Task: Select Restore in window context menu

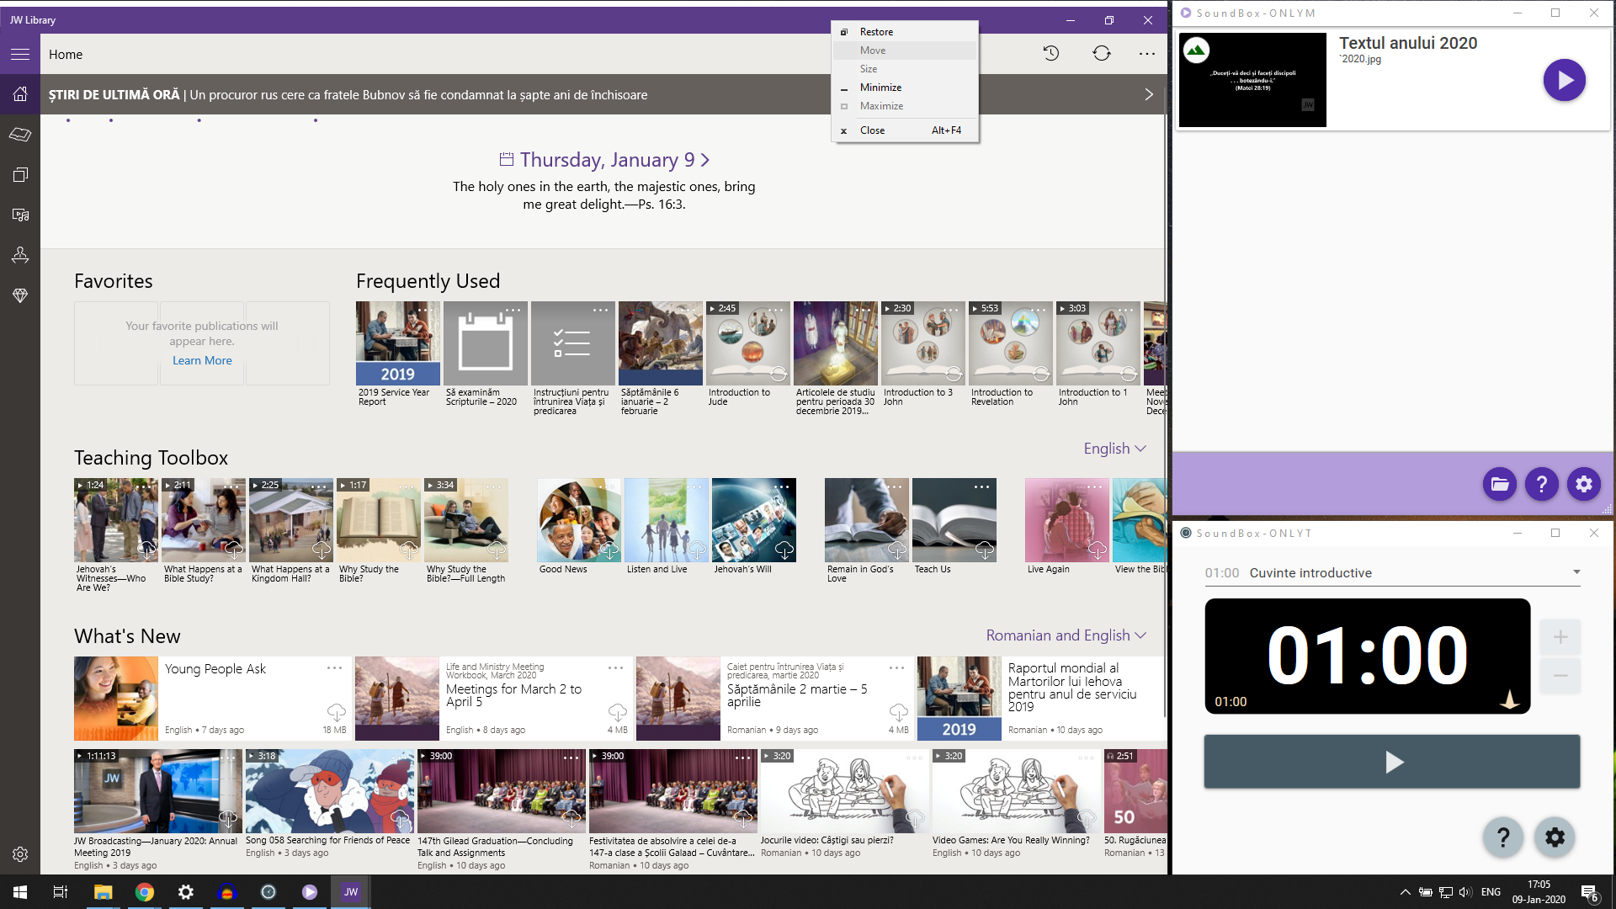Action: (876, 32)
